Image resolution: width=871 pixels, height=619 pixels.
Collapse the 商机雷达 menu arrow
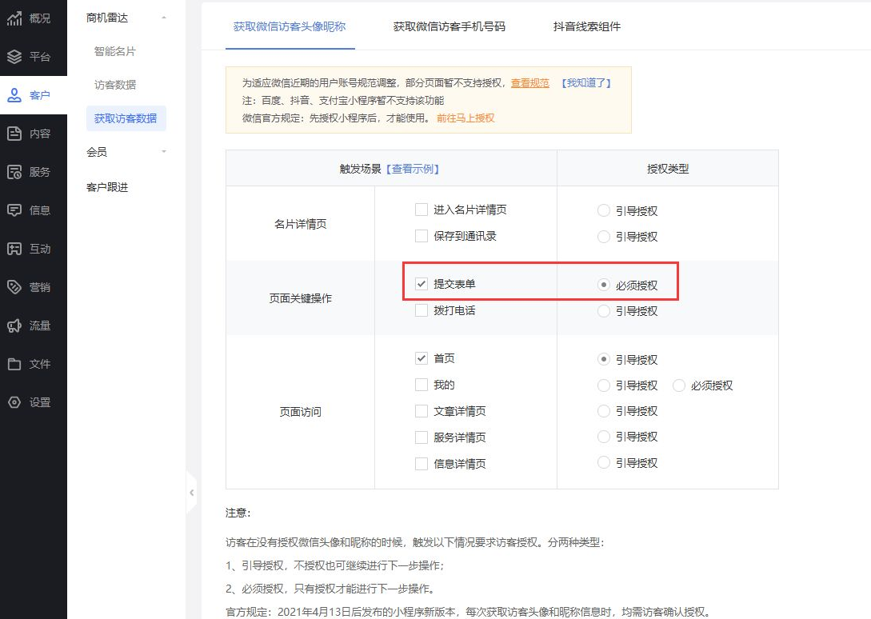[164, 18]
